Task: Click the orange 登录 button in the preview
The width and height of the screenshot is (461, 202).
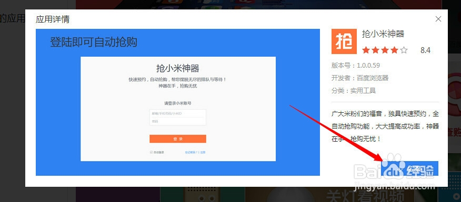Action: point(178,139)
